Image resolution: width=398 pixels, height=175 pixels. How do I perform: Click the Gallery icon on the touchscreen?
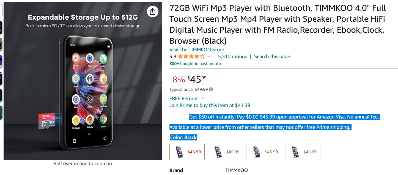coord(103,58)
